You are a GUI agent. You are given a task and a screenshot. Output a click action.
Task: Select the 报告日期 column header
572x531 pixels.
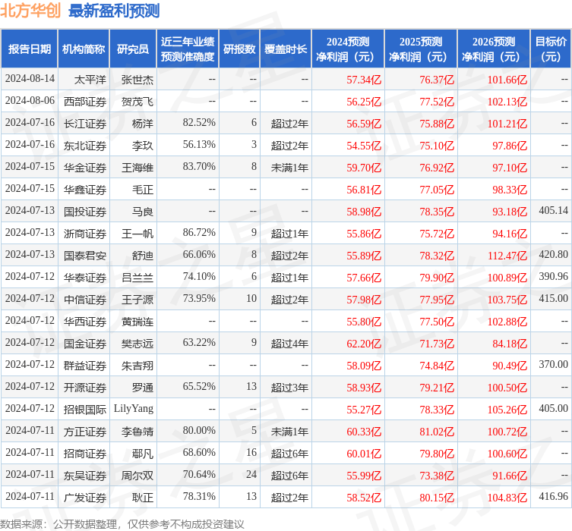click(x=29, y=49)
